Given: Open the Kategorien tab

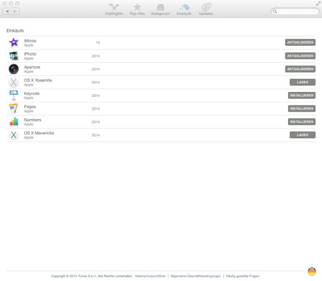Looking at the screenshot, I should pyautogui.click(x=160, y=9).
